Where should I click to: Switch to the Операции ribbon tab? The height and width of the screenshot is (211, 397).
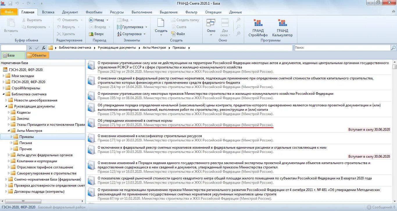coord(213,12)
